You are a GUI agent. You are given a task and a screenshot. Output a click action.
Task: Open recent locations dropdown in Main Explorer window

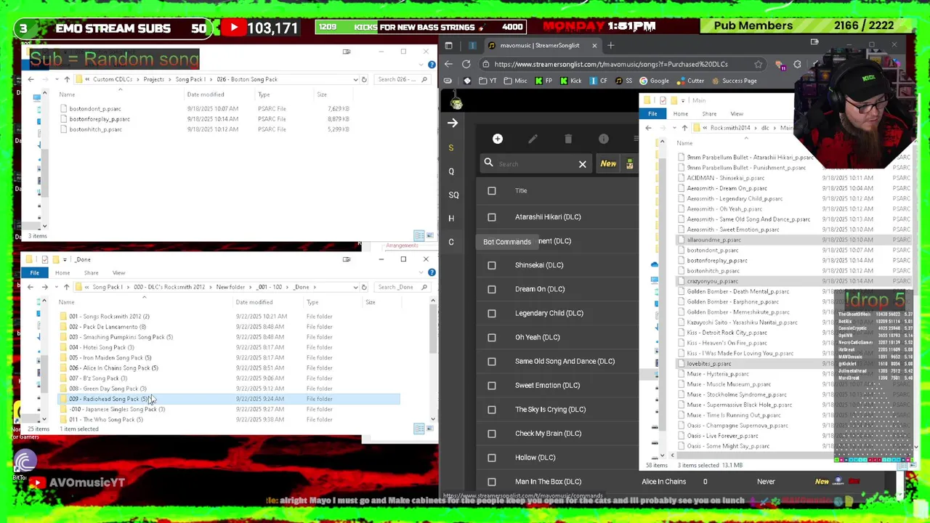(x=673, y=128)
